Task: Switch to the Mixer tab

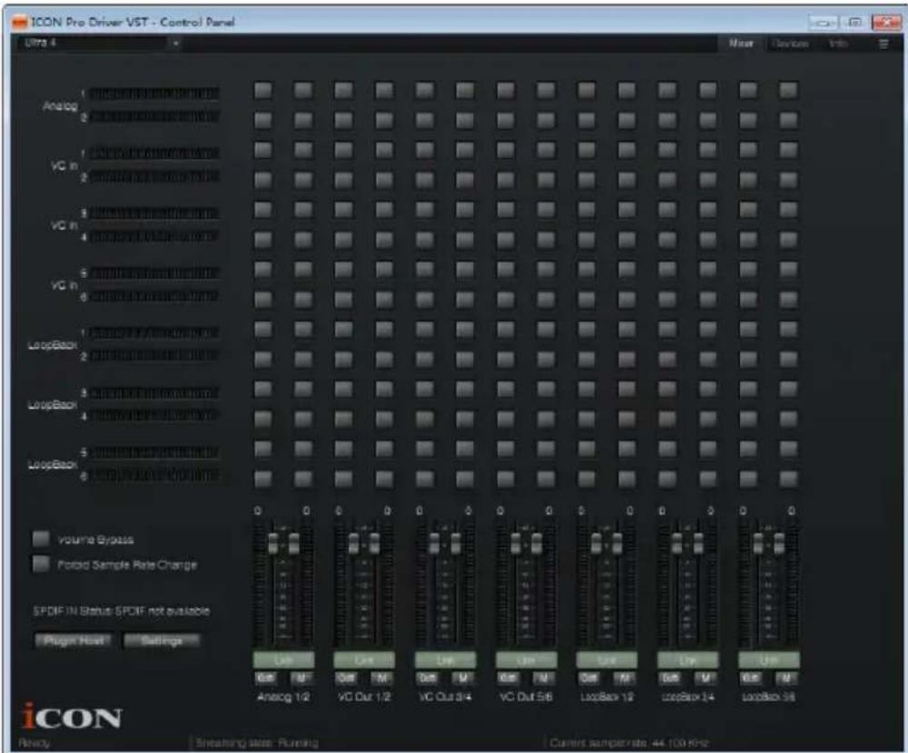Action: [741, 44]
